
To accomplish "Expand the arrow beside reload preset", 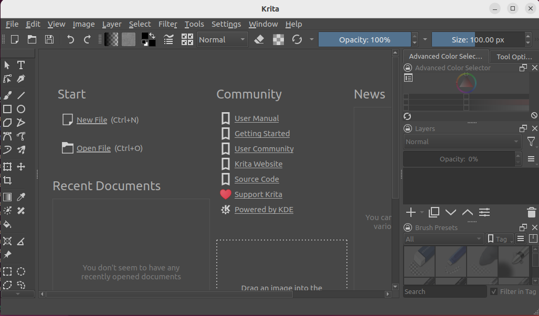I will click(312, 39).
